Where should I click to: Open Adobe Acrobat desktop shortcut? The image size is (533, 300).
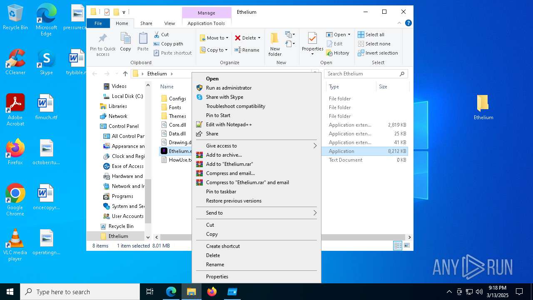pos(15,110)
